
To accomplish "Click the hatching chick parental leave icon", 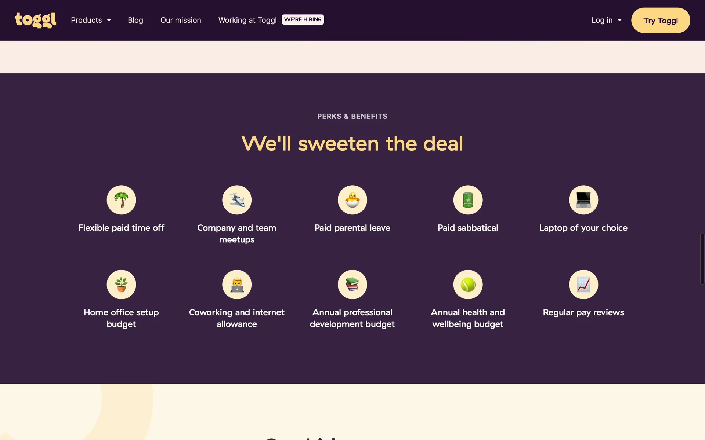I will point(352,200).
